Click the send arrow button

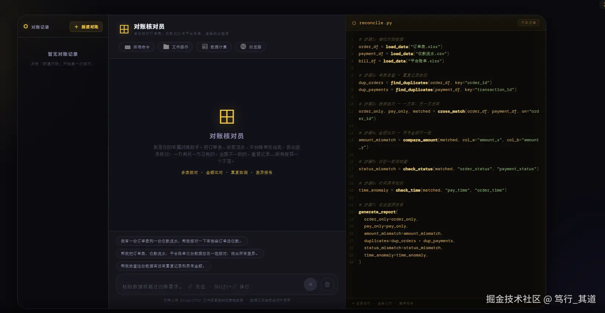(310, 284)
